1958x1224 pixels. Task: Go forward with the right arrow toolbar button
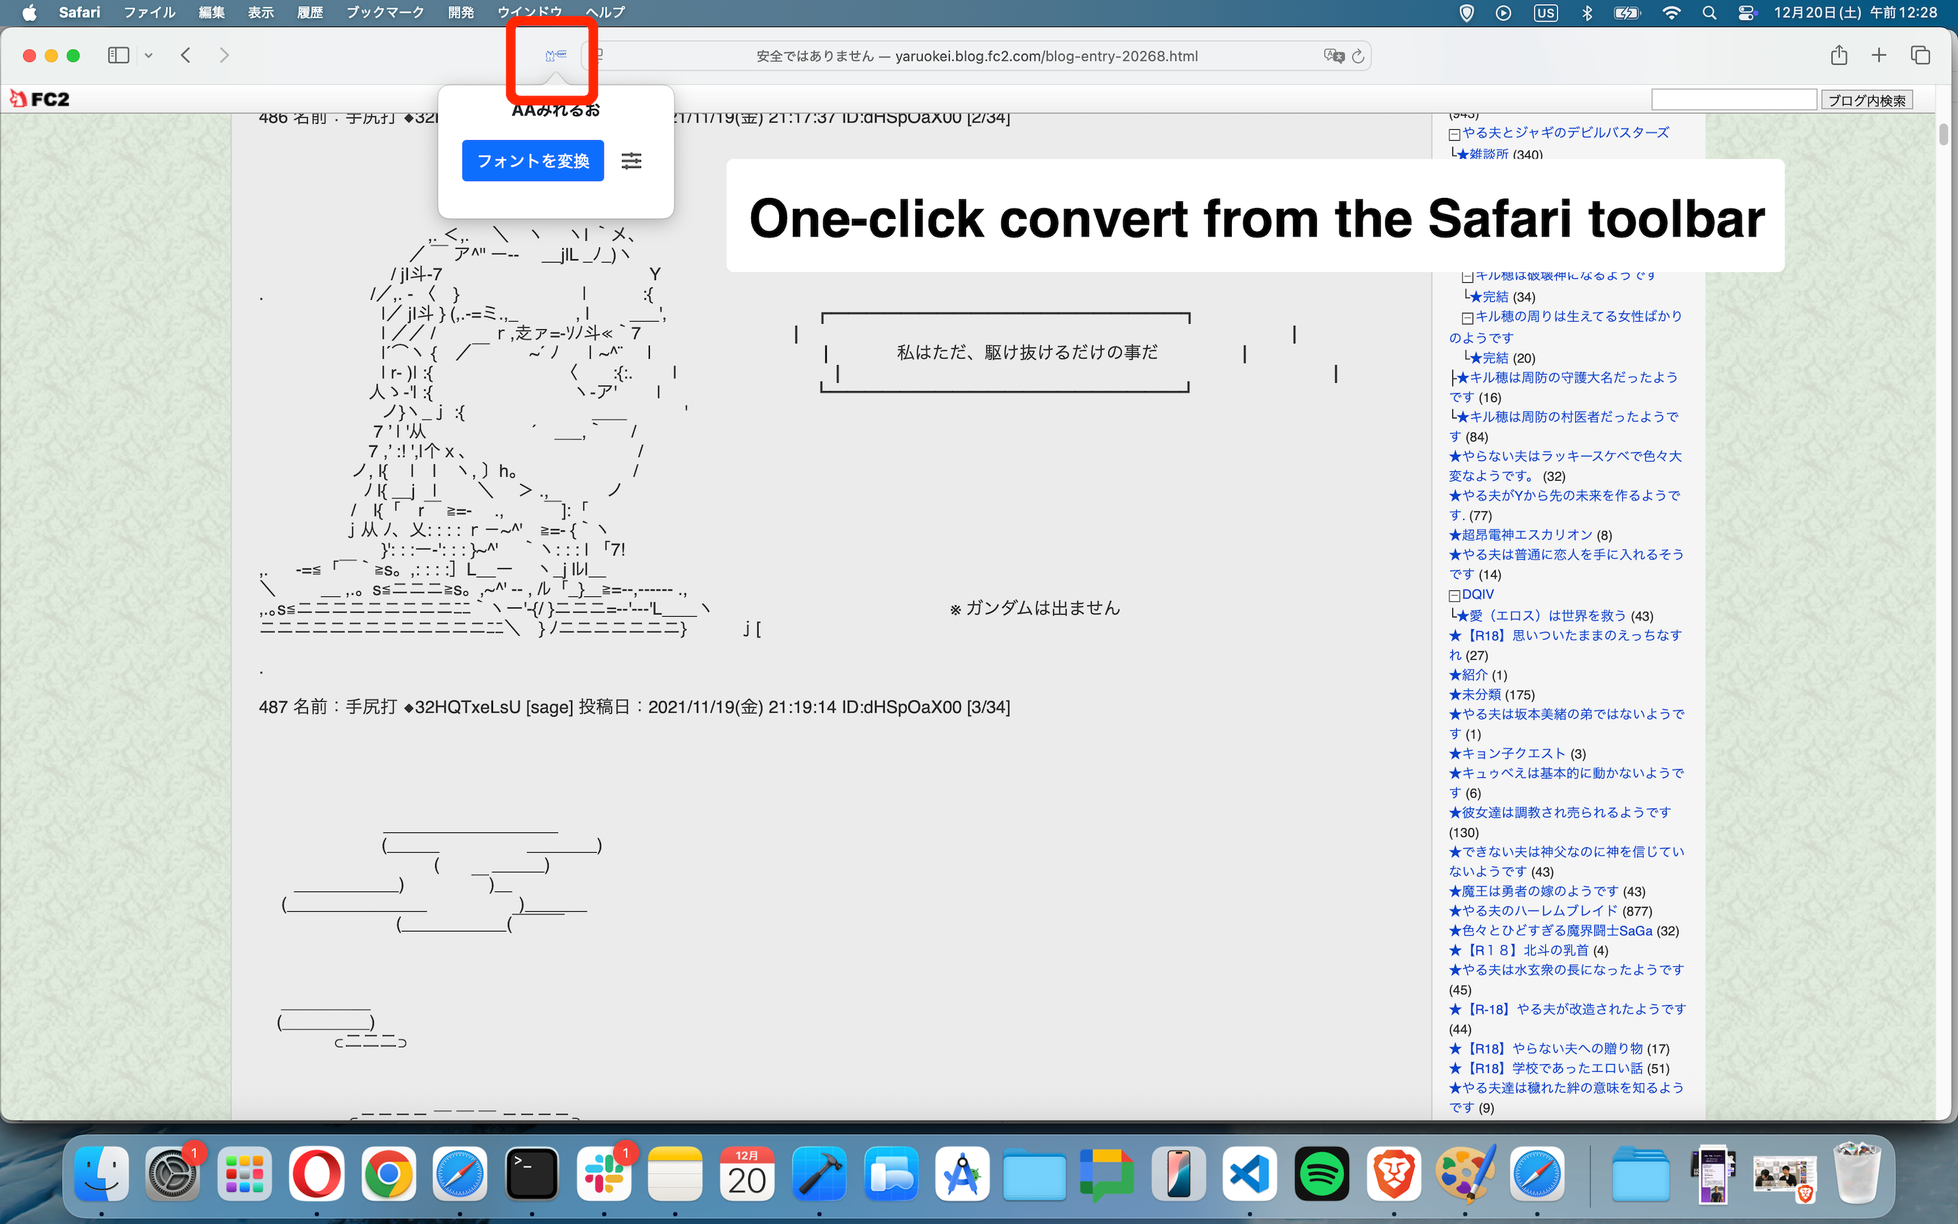point(224,55)
